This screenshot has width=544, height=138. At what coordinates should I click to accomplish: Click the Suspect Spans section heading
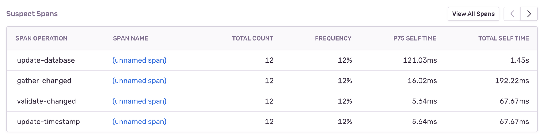click(32, 14)
